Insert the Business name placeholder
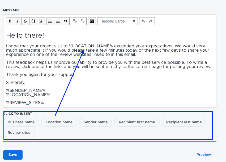Viewport: 226px width, 162px height. pyautogui.click(x=21, y=122)
